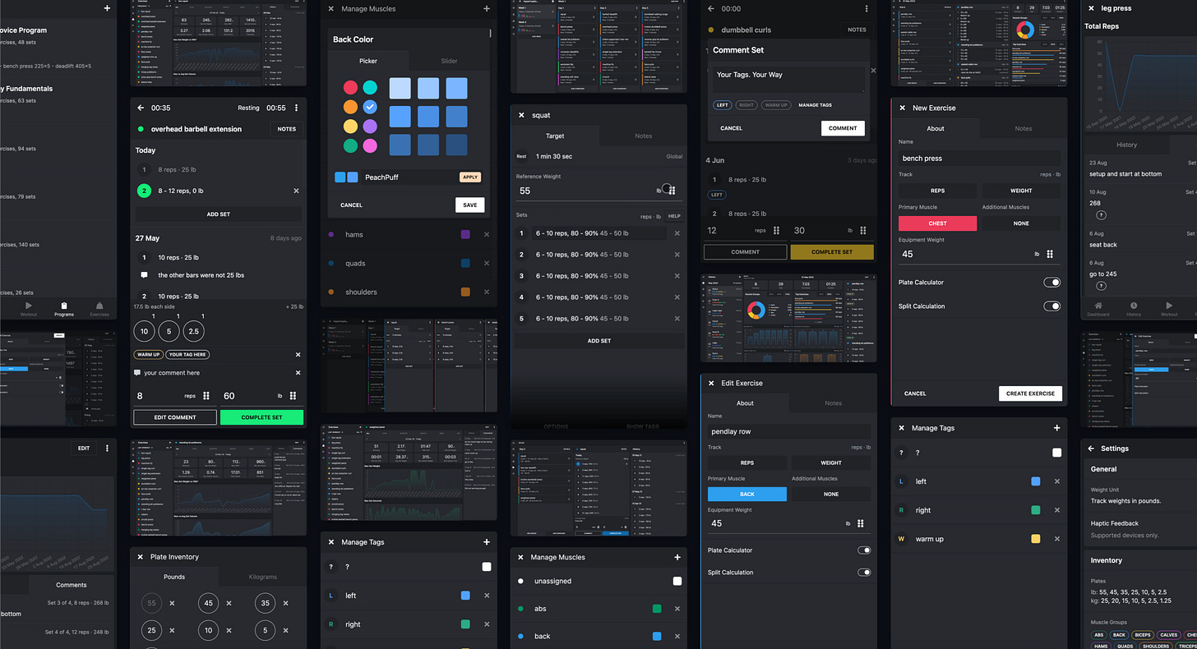This screenshot has height=649, width=1197.
Task: Toggle the RIGHT tag in Comment Set
Action: (746, 105)
